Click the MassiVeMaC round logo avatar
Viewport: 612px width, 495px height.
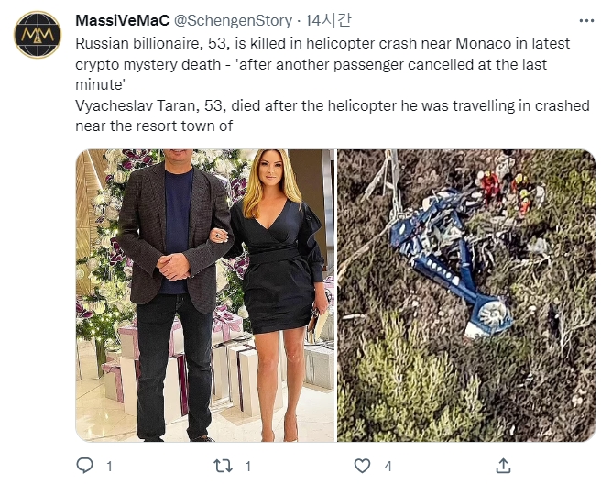[x=38, y=35]
